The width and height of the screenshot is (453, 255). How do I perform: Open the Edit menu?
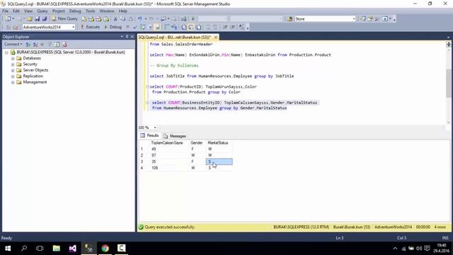[16, 11]
